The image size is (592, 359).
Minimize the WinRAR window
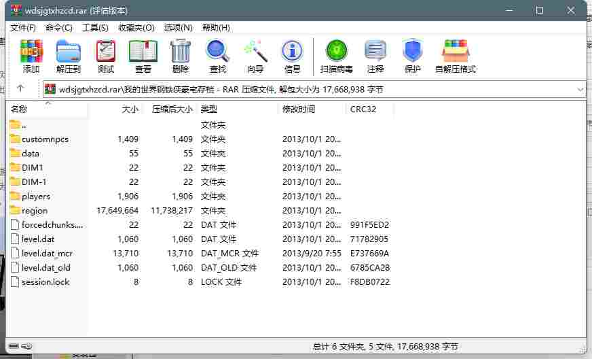[509, 10]
